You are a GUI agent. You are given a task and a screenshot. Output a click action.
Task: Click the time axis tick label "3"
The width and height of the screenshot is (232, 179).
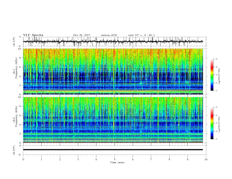click(78, 159)
